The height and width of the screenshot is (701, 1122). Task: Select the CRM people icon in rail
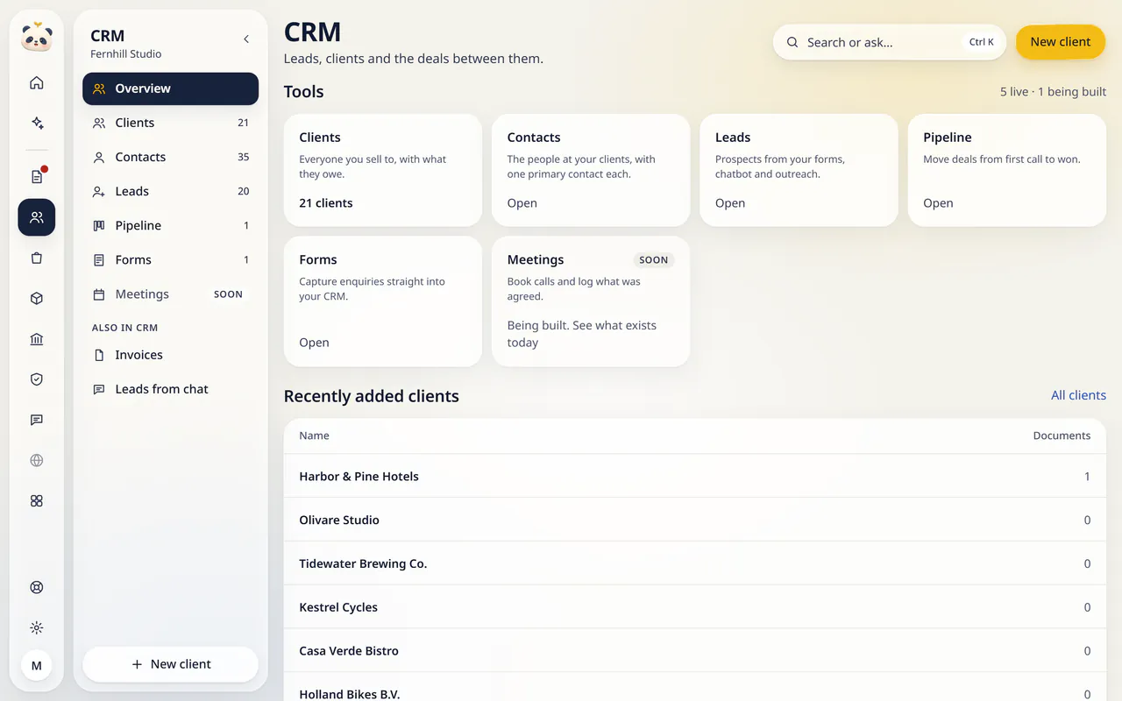(x=37, y=217)
